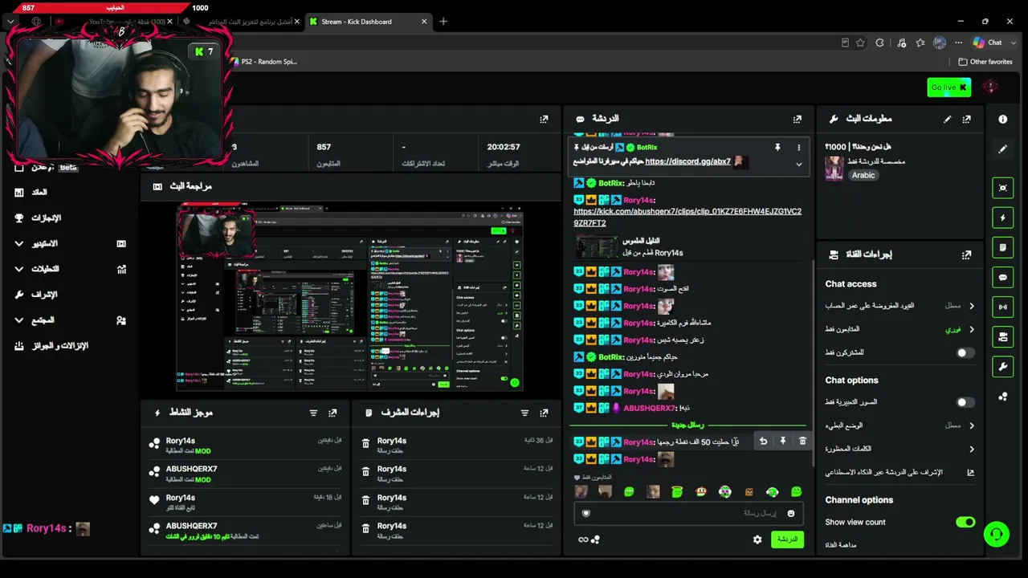
Task: Open the clip preview card by Rory14s
Action: 688,246
